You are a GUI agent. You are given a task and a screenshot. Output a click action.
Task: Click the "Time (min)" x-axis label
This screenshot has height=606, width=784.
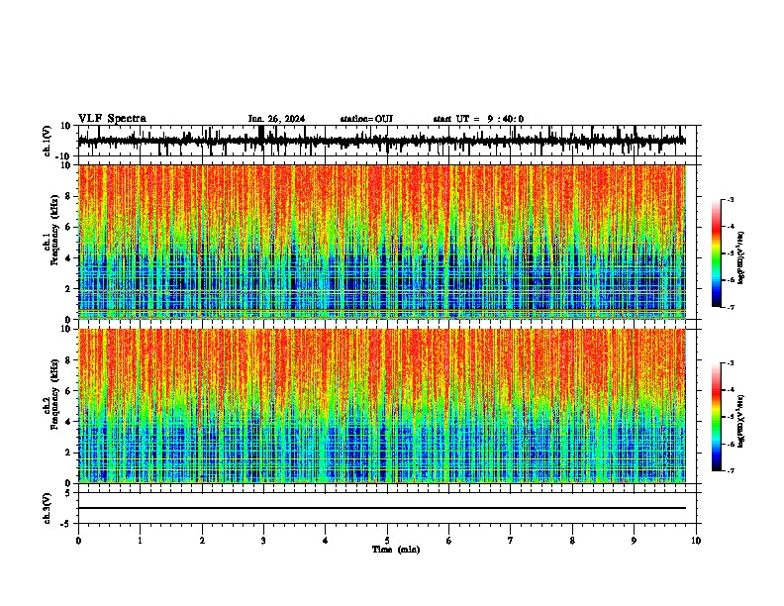[396, 550]
